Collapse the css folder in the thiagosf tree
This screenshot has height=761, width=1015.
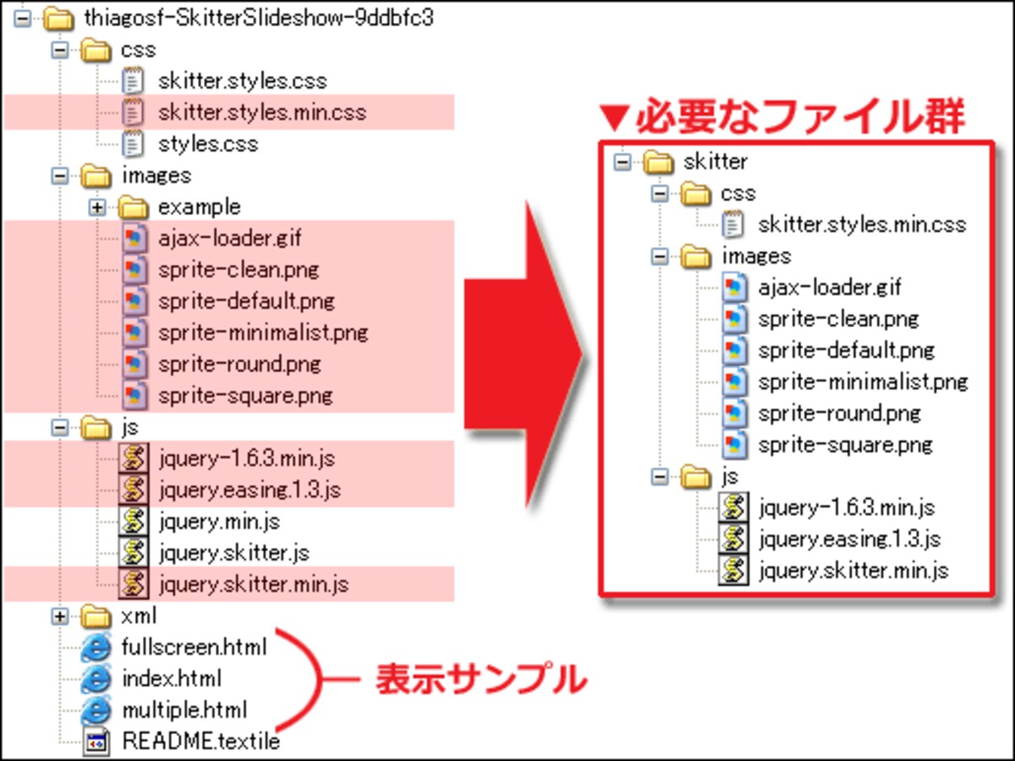(59, 50)
